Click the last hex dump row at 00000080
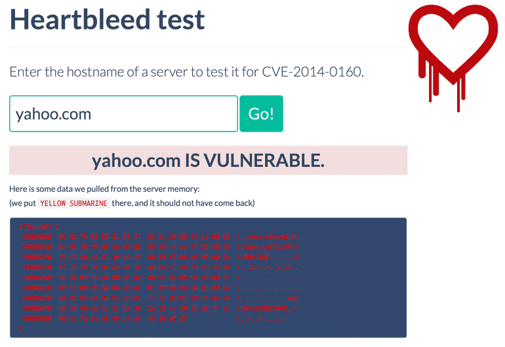Image resolution: width=505 pixels, height=347 pixels. pyautogui.click(x=131, y=321)
